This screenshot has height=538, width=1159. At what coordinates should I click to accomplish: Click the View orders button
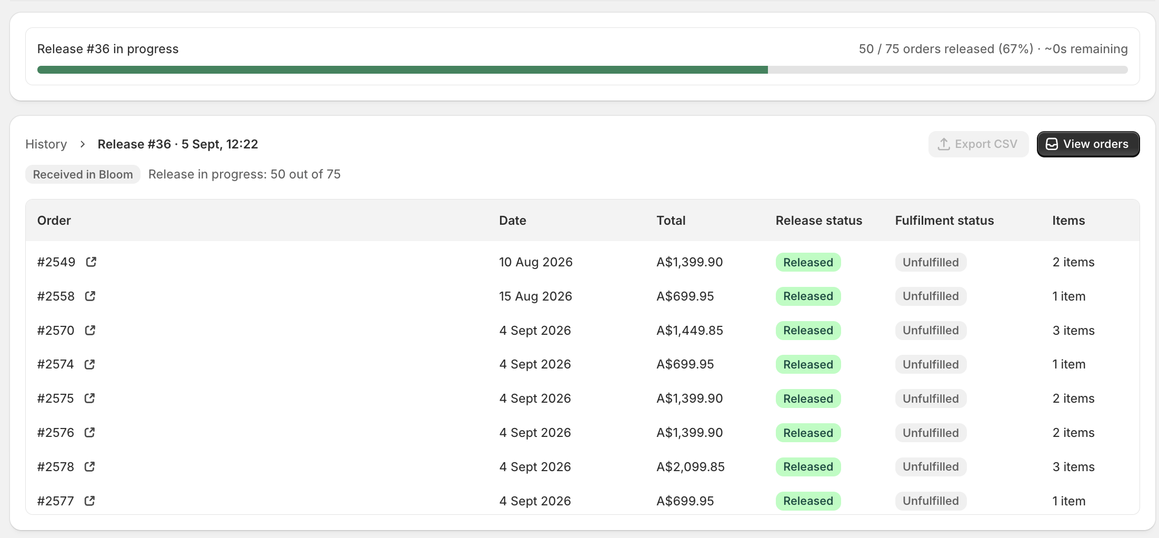point(1088,144)
